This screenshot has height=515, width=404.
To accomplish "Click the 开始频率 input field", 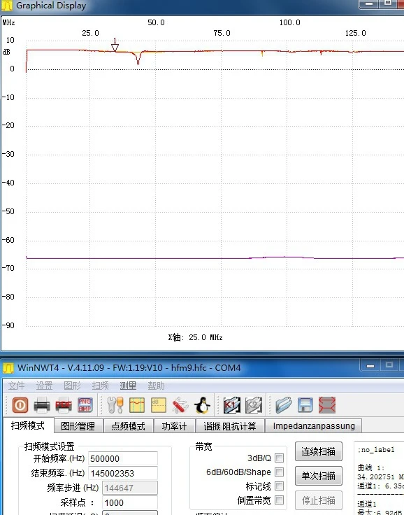I will 123,458.
